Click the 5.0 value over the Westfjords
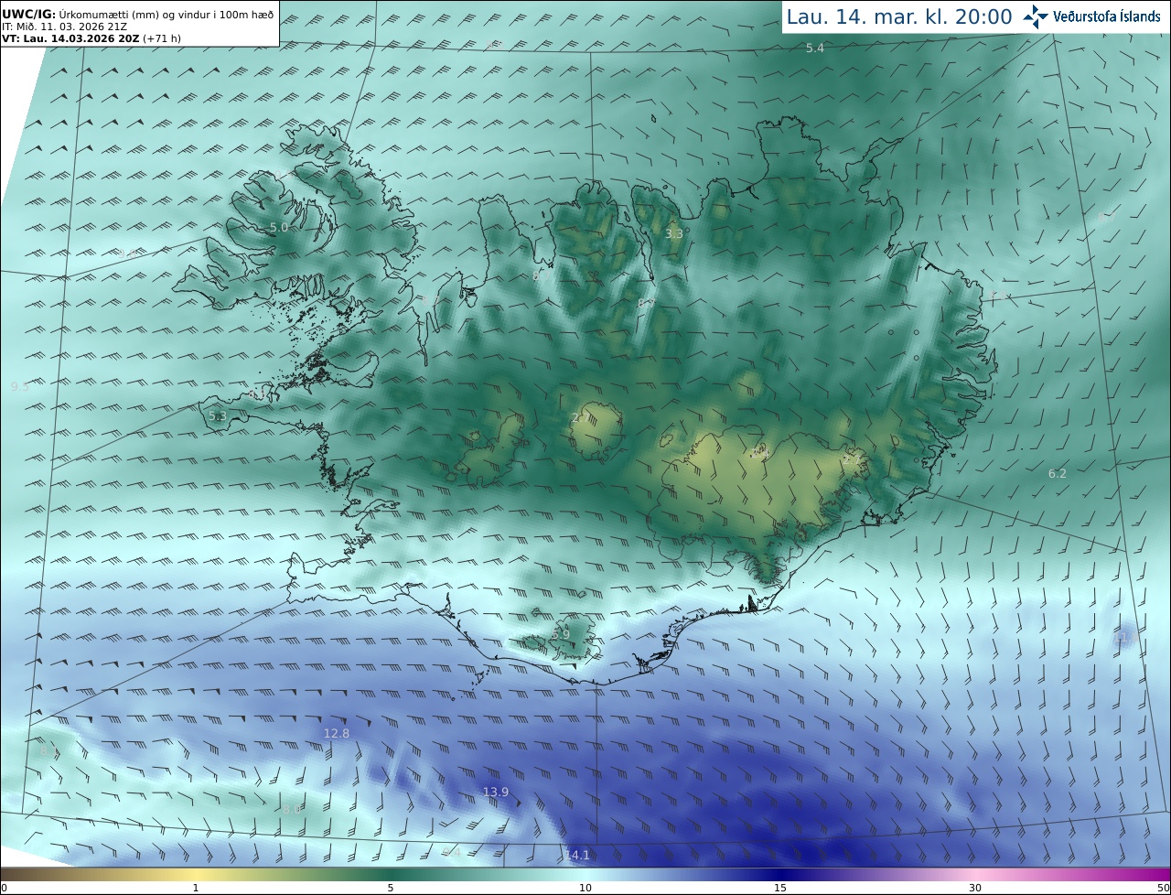The height and width of the screenshot is (895, 1171). coord(278,227)
